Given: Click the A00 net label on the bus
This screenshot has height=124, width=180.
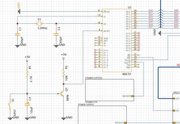Looking at the screenshot, I should click(x=151, y=11).
